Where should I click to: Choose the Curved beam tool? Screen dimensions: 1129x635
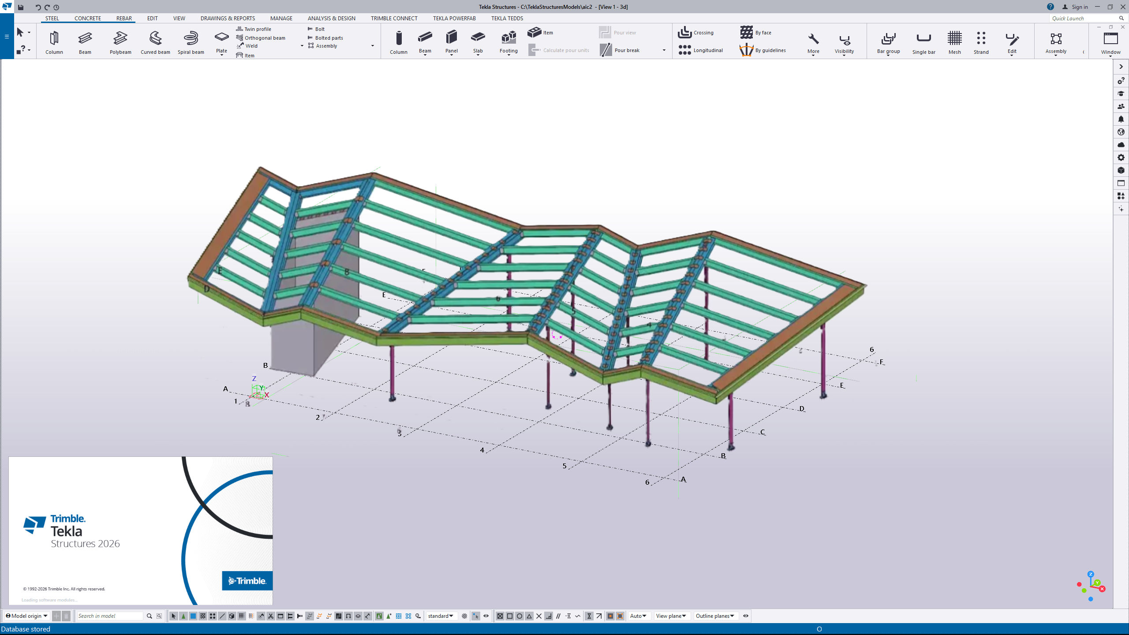[x=155, y=42]
